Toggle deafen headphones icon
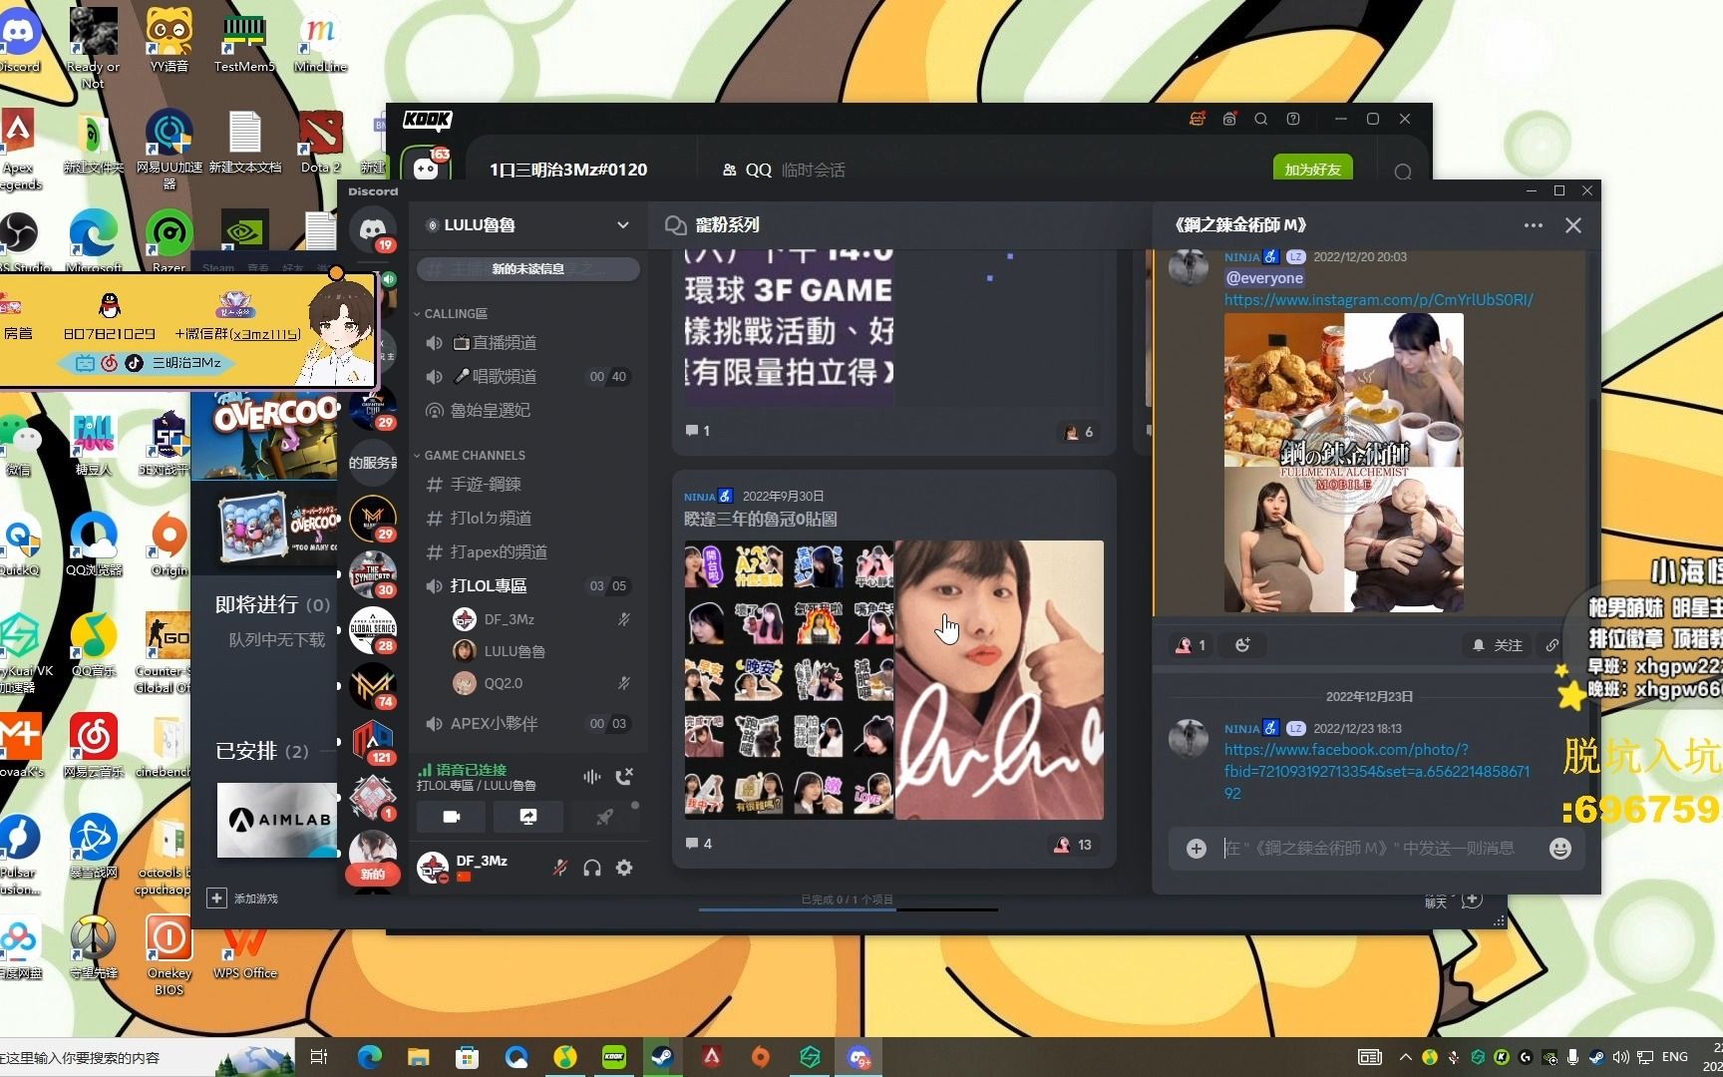This screenshot has width=1723, height=1077. point(592,868)
